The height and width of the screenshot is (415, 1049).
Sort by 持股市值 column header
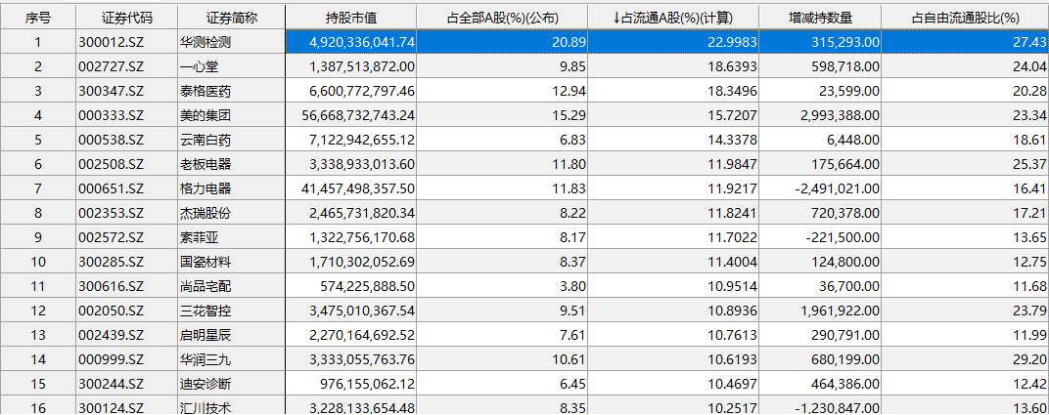pos(350,18)
